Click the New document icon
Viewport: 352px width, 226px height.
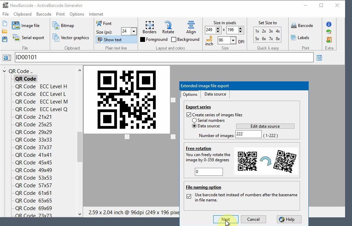pyautogui.click(x=5, y=24)
